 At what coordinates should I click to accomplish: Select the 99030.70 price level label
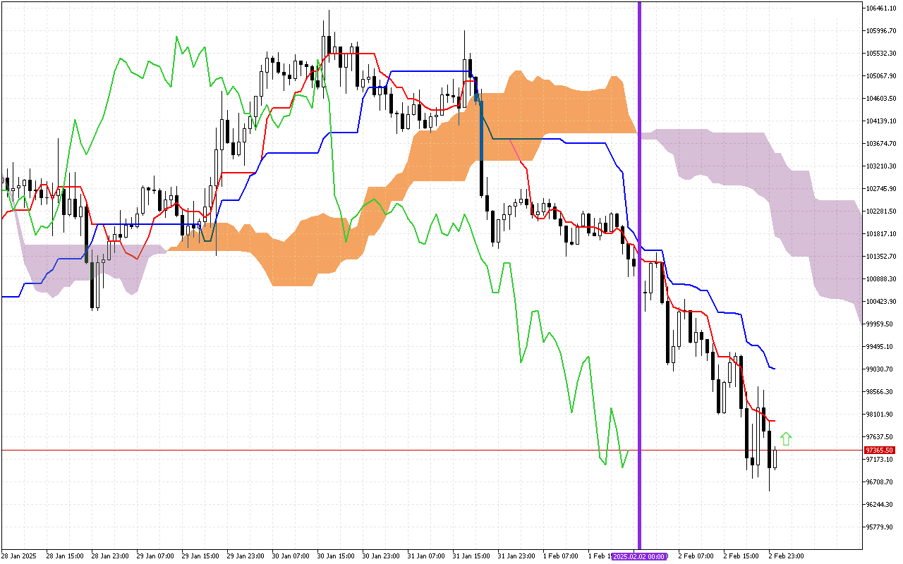(880, 369)
